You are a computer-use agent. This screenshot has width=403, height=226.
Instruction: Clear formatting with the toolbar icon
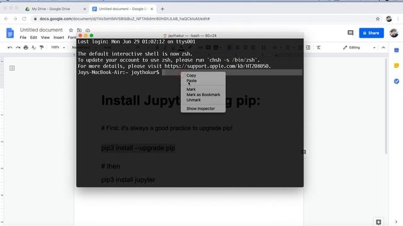(x=319, y=48)
